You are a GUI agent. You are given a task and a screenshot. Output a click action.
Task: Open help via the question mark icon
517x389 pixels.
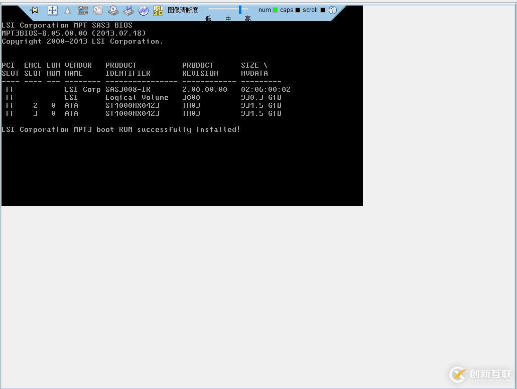pos(333,10)
